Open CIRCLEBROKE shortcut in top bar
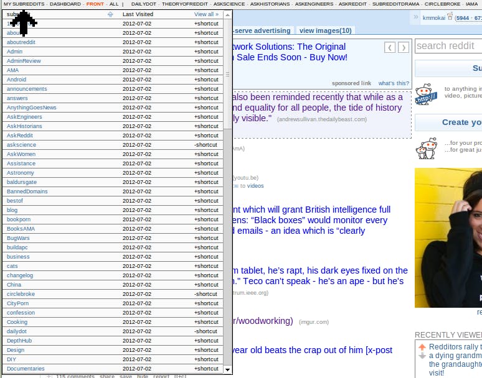 click(442, 4)
